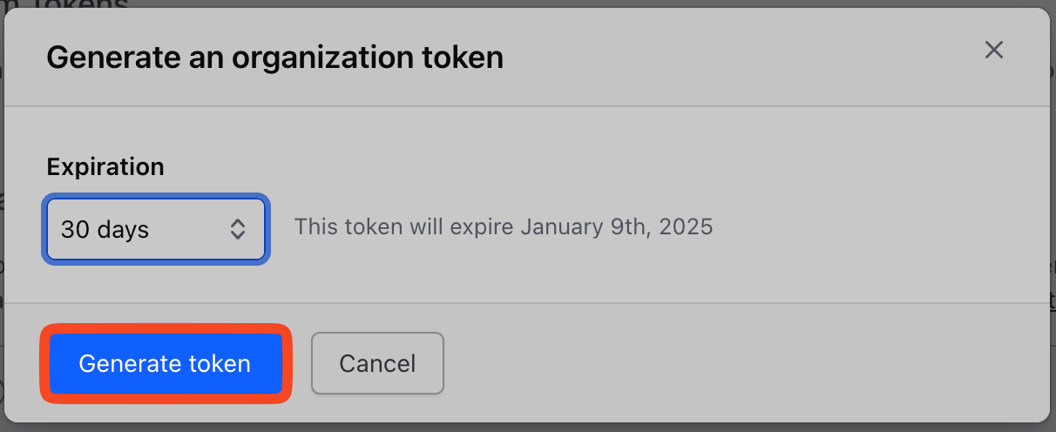1056x432 pixels.
Task: Close the organization token dialog
Action: [x=994, y=50]
